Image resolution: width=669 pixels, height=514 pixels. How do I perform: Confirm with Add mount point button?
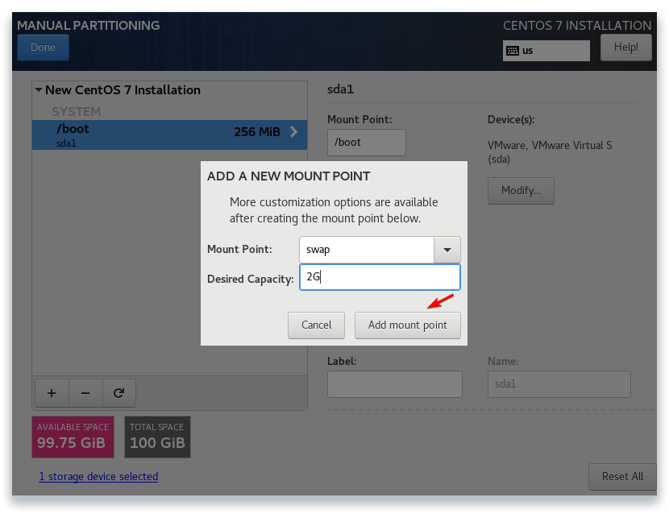pyautogui.click(x=408, y=325)
